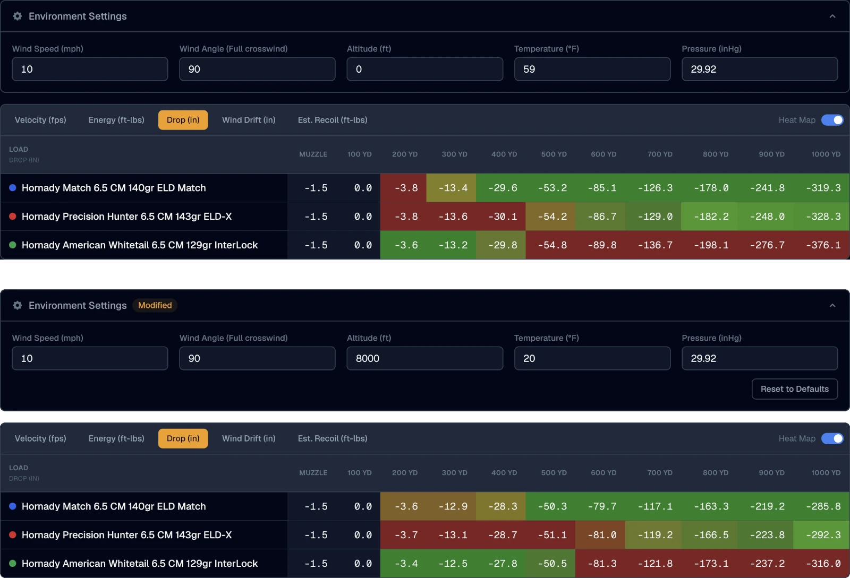Click the -376.1 drop cell
Screen dimensions: 850x578
(x=821, y=245)
